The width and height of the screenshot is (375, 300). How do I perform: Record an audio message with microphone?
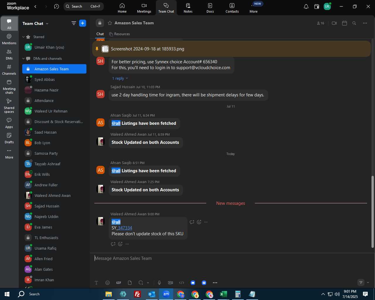click(x=159, y=283)
